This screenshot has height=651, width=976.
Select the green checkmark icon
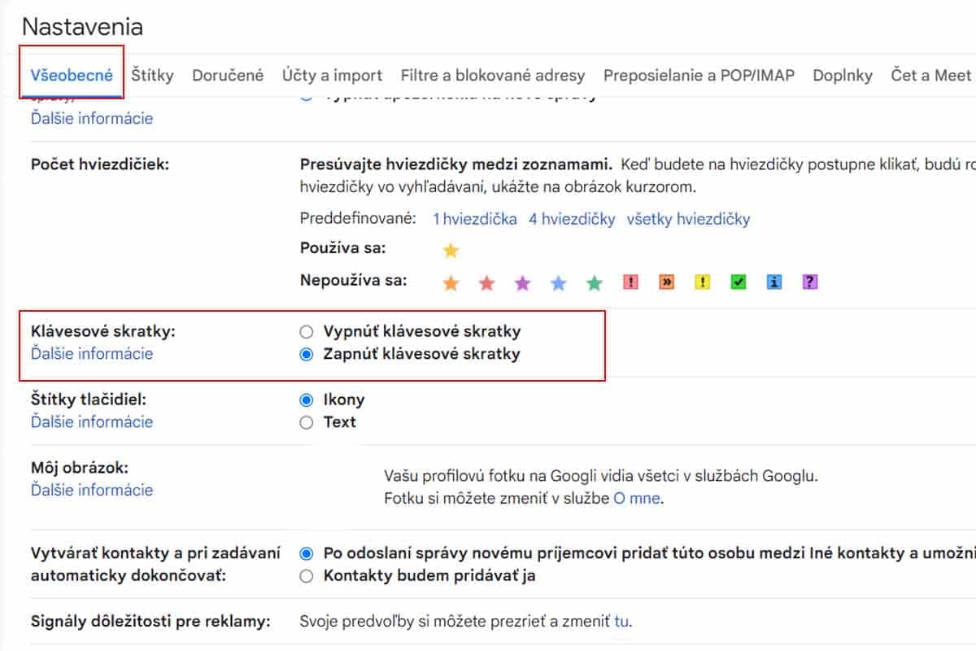point(738,282)
